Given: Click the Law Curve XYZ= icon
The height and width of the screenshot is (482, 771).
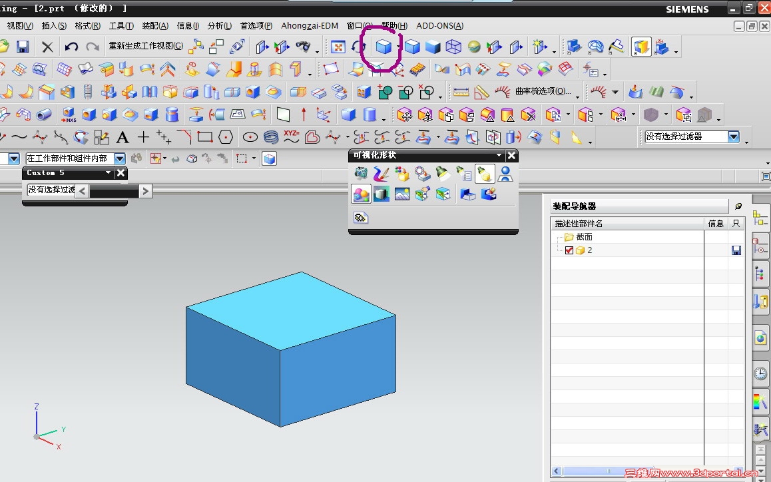Looking at the screenshot, I should coord(291,136).
